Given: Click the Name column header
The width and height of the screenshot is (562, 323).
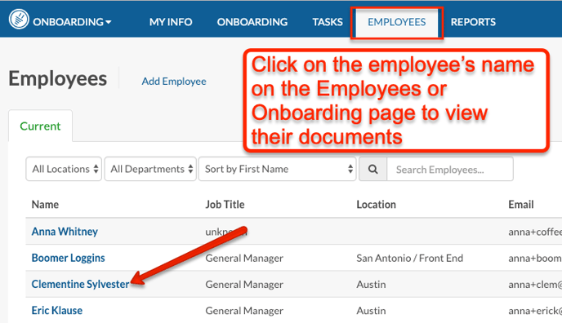Looking at the screenshot, I should click(45, 205).
